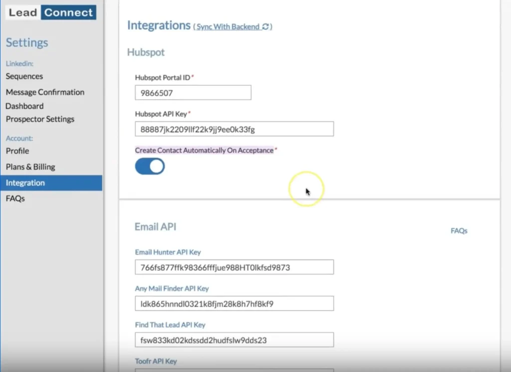Click the Hubspot Portal ID label
511x372 pixels.
pos(163,77)
